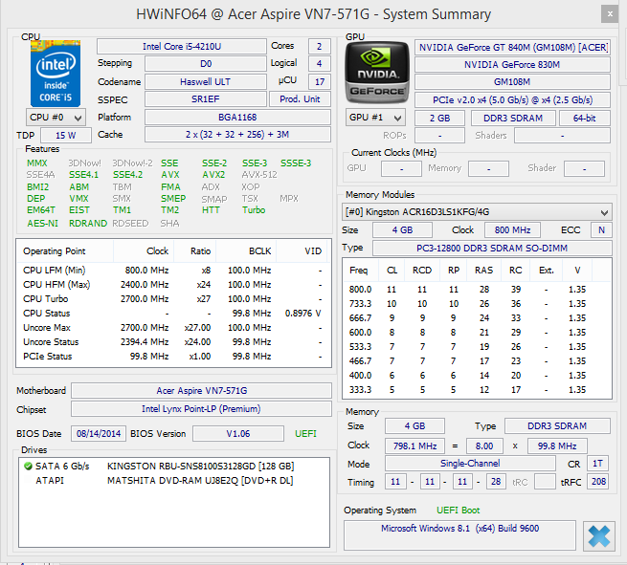Click the AVX2 feature label

[213, 175]
